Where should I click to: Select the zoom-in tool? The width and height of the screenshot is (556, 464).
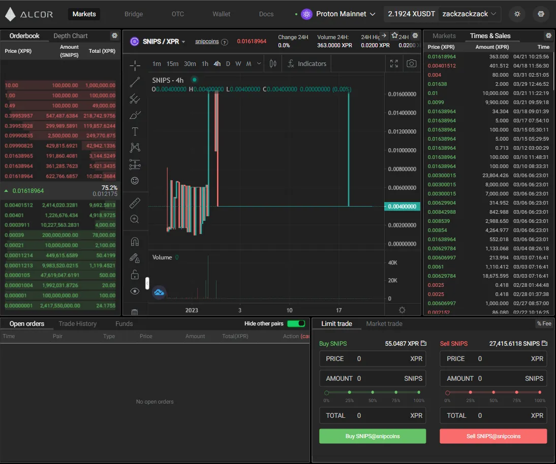(135, 219)
